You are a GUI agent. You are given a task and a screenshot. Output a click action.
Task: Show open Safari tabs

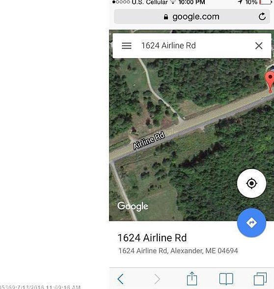260,279
